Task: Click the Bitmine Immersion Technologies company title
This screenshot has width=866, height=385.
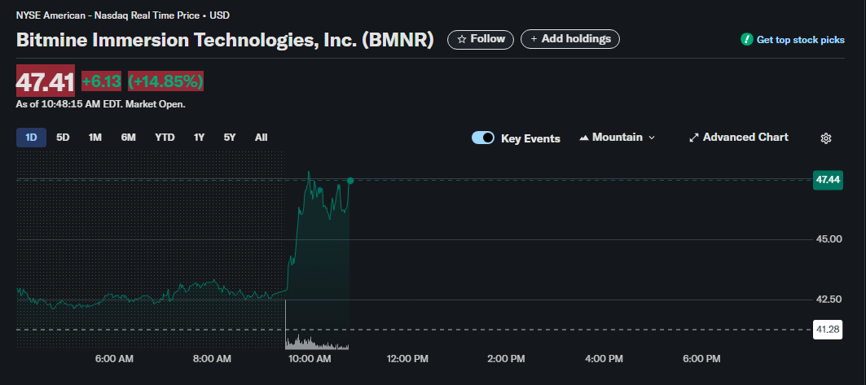Action: point(225,40)
